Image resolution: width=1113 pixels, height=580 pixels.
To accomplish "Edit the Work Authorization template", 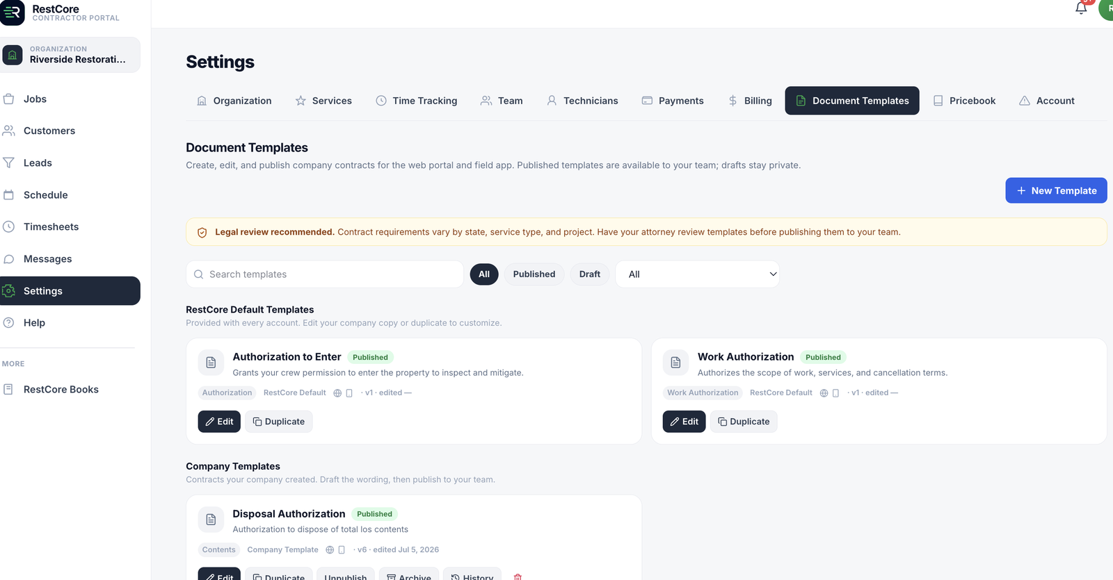I will click(684, 422).
